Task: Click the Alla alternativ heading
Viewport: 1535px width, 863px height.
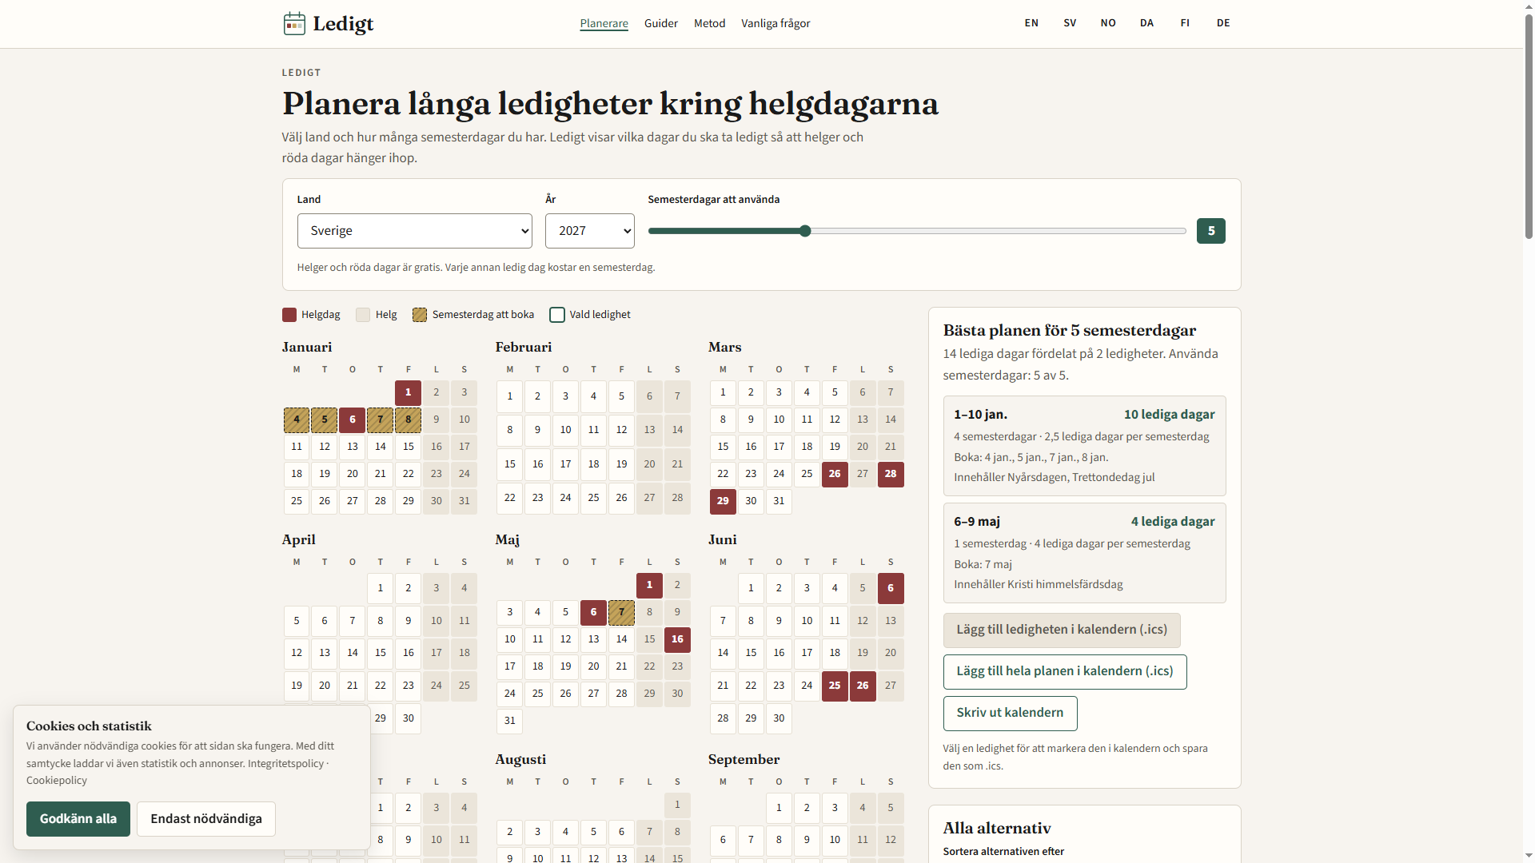Action: [997, 828]
